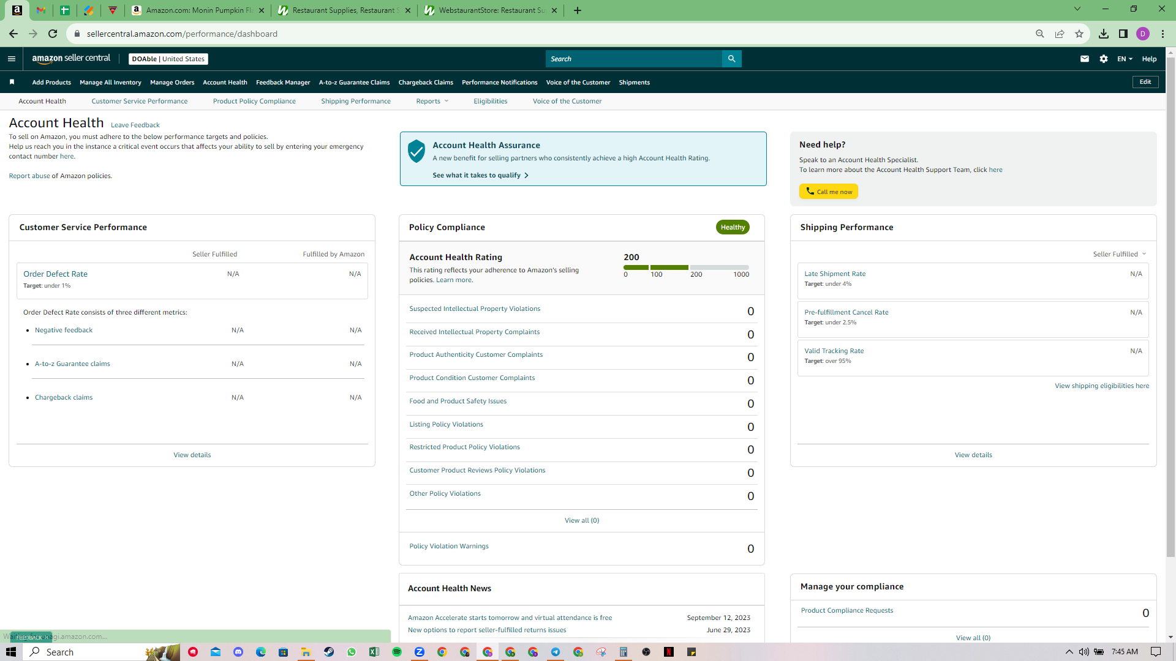
Task: Open the Windows notification center
Action: click(x=1156, y=652)
